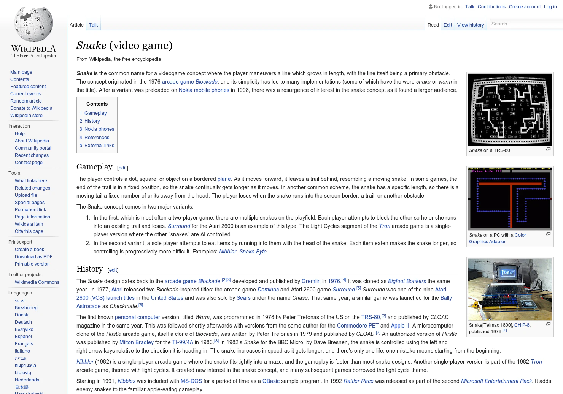
Task: Open the Snake on PC CGA thumbnail
Action: 510,198
